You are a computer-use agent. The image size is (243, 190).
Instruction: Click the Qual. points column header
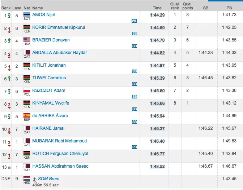(188, 6)
